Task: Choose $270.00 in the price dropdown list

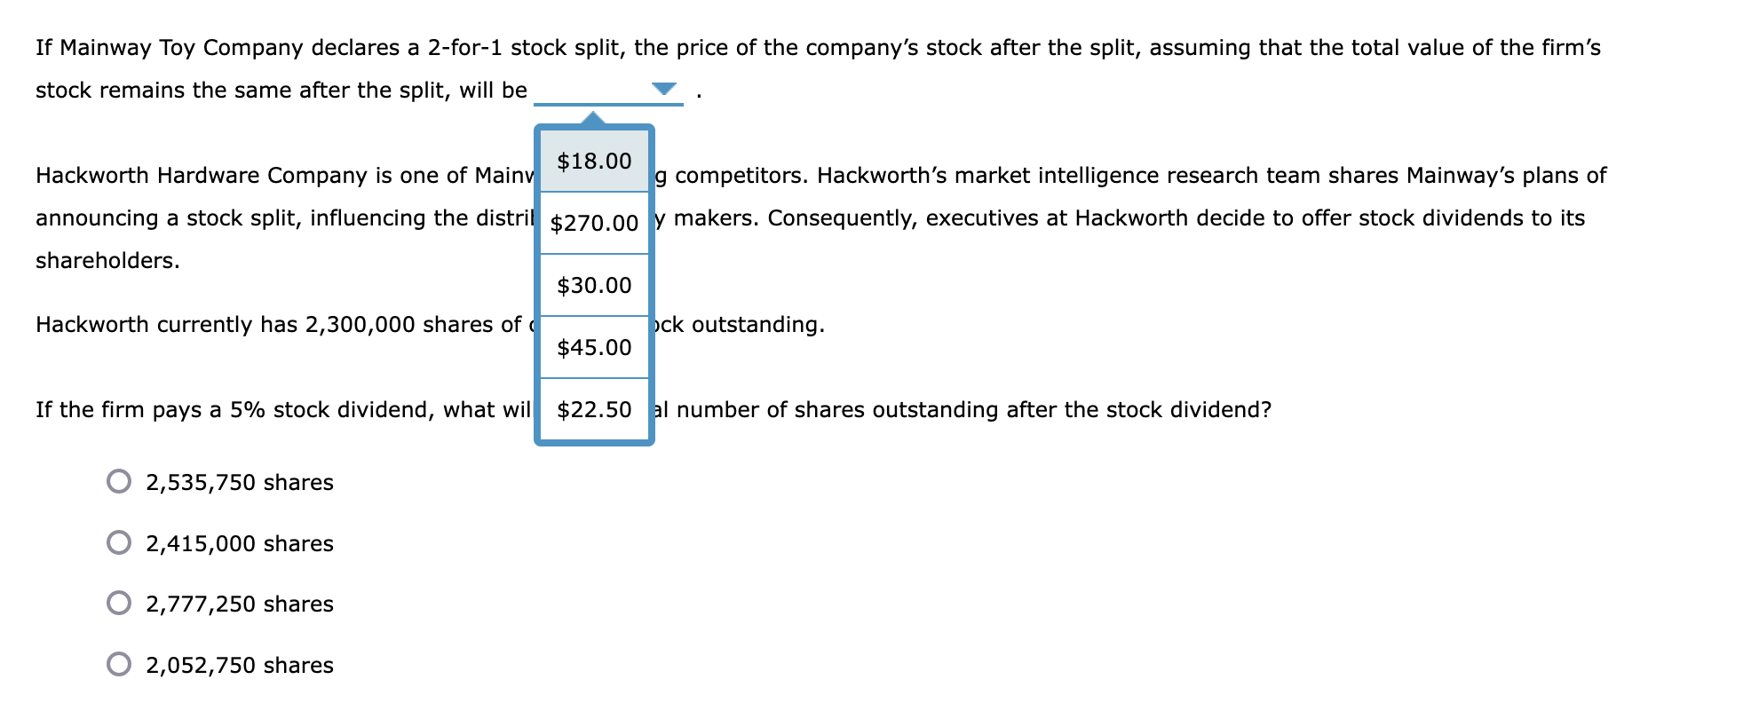Action: pyautogui.click(x=593, y=224)
